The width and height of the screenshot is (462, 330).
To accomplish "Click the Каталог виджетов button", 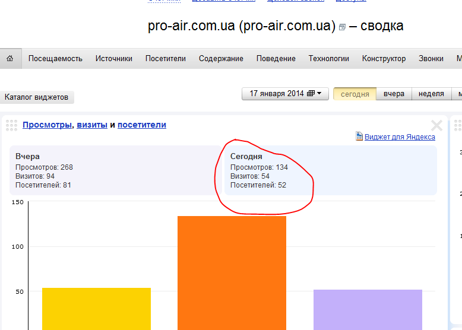I will coord(37,97).
